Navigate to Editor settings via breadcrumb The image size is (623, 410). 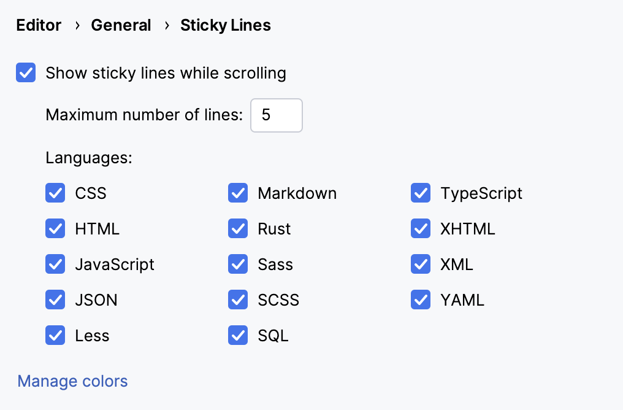pyautogui.click(x=39, y=25)
